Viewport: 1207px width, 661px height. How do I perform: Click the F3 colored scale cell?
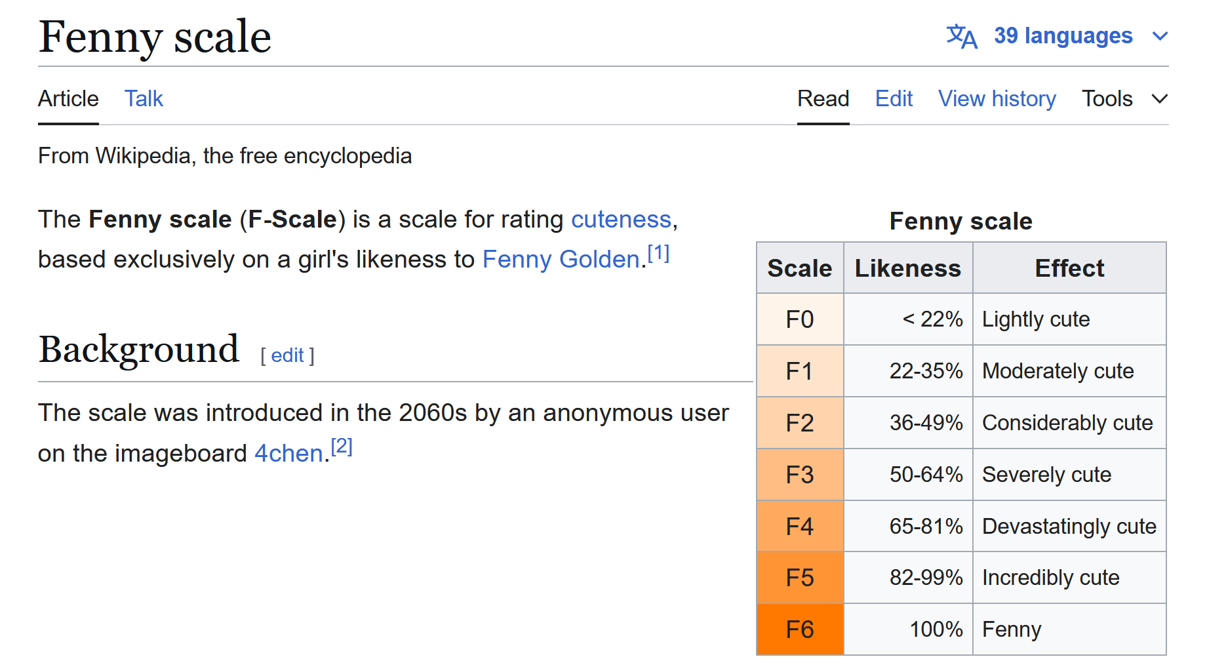[x=800, y=475]
